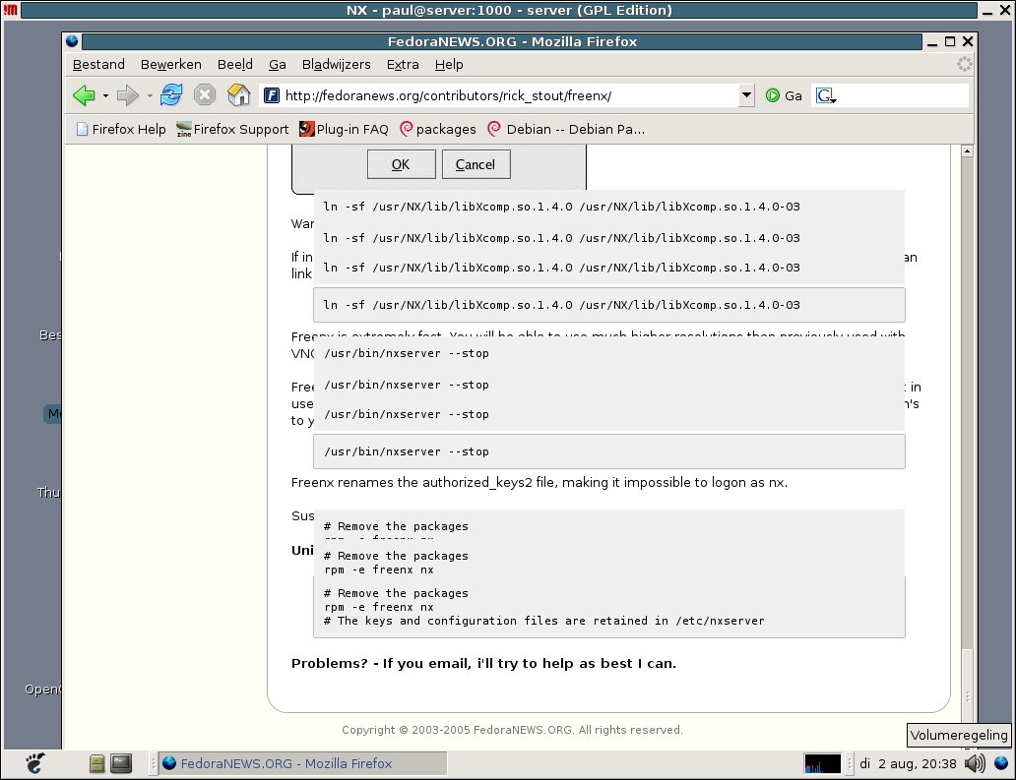
Task: Click the Stop loading icon
Action: coord(205,95)
